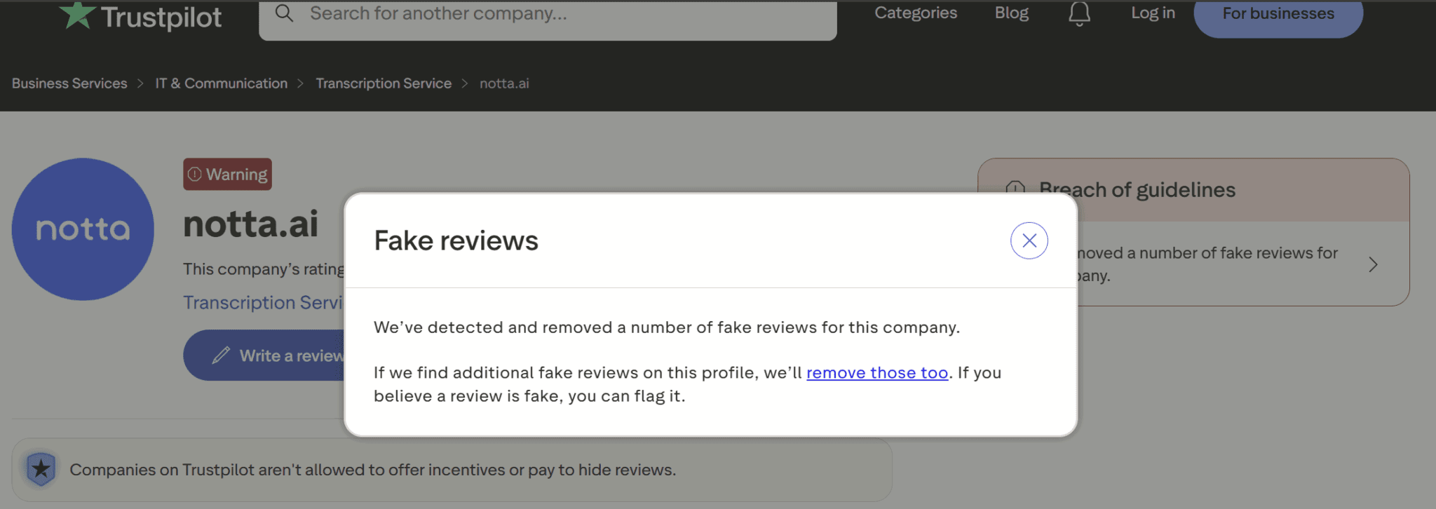Select Transcription Service in the breadcrumb trail
This screenshot has height=509, width=1436.
tap(383, 83)
